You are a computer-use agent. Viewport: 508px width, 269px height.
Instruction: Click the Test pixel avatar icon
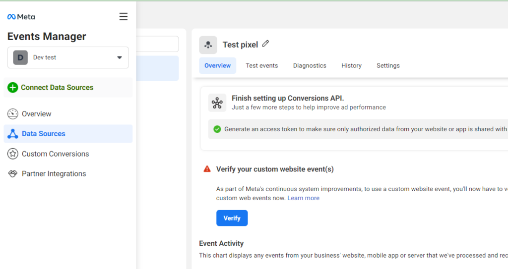[x=208, y=45]
